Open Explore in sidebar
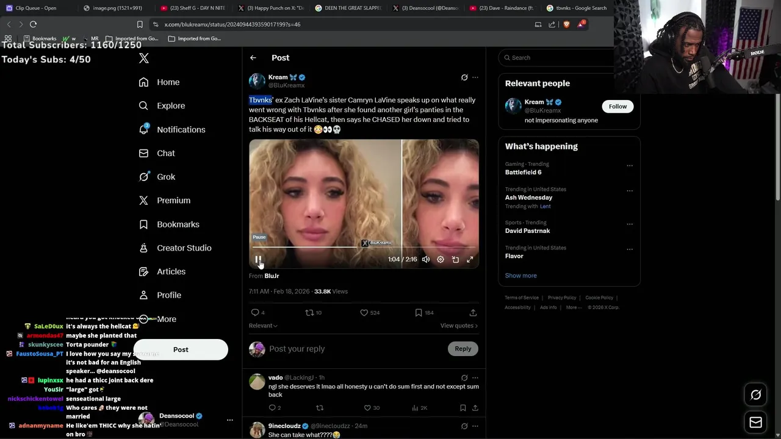781x439 pixels. click(x=162, y=105)
